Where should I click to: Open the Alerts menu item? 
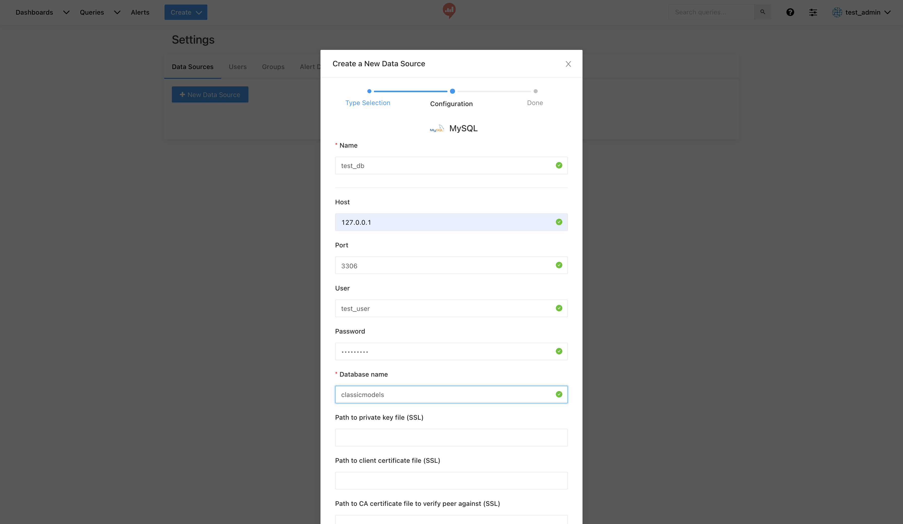[x=140, y=12]
